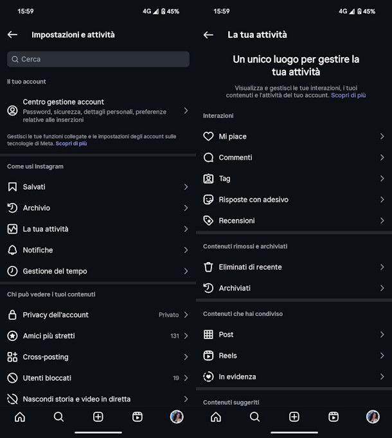This screenshot has width=392, height=438.
Task: Tap the Eliminati di recente trash icon
Action: (208, 267)
